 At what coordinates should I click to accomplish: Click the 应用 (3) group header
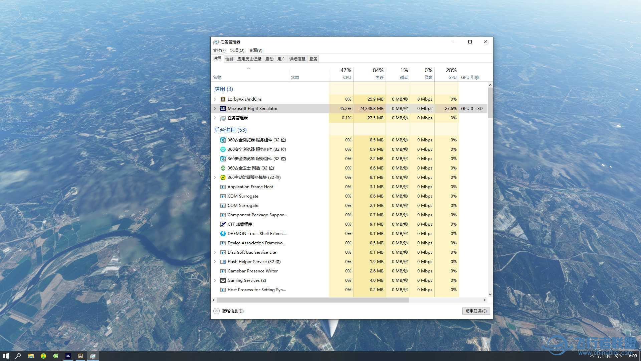[224, 89]
